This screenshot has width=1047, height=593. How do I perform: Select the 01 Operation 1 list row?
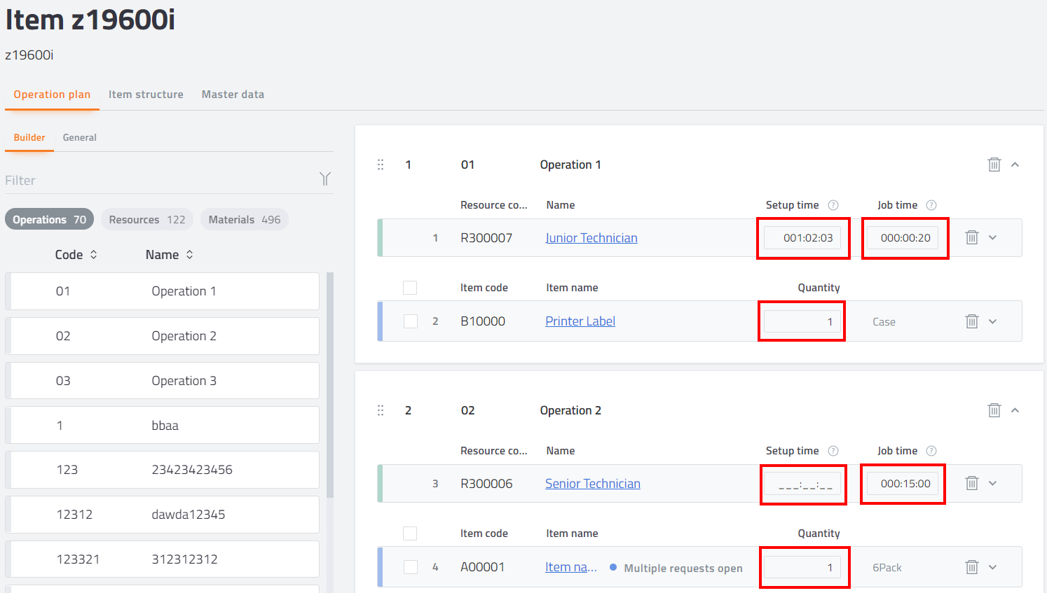point(162,291)
